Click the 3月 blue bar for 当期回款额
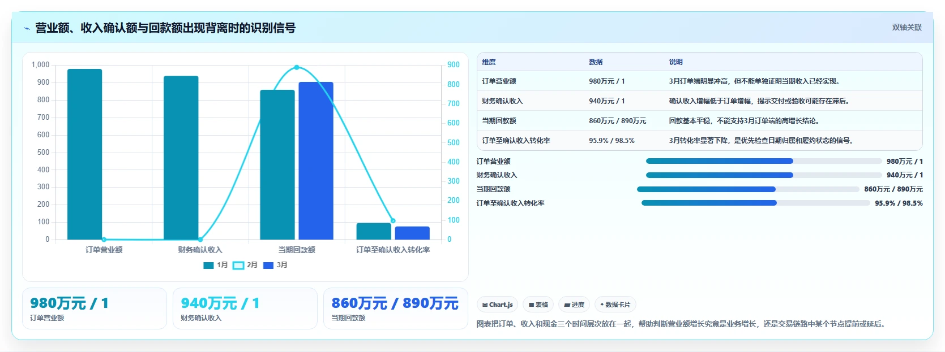This screenshot has width=945, height=352. coord(316,160)
